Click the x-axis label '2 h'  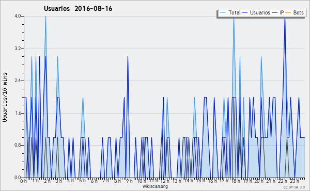click(x=47, y=181)
